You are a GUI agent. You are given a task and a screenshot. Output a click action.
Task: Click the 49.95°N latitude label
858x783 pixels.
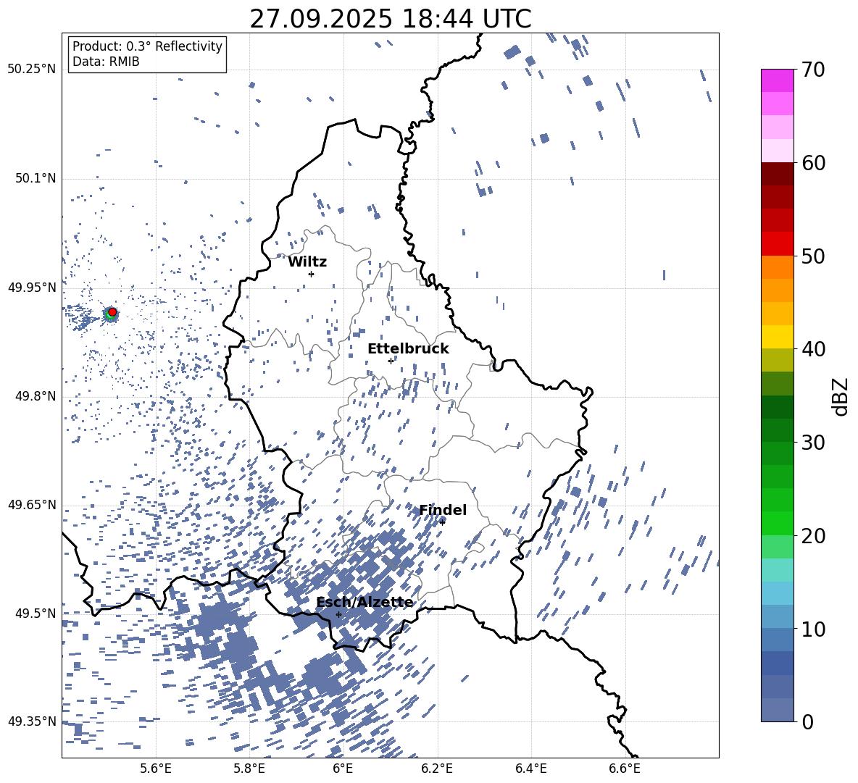click(32, 288)
